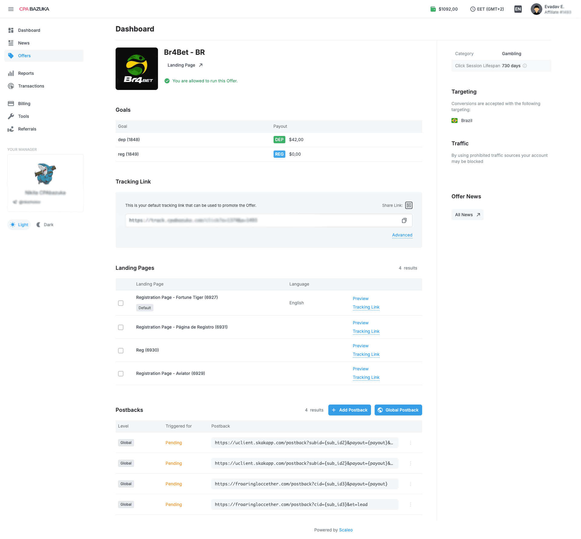Open Tools in sidebar

[x=44, y=116]
